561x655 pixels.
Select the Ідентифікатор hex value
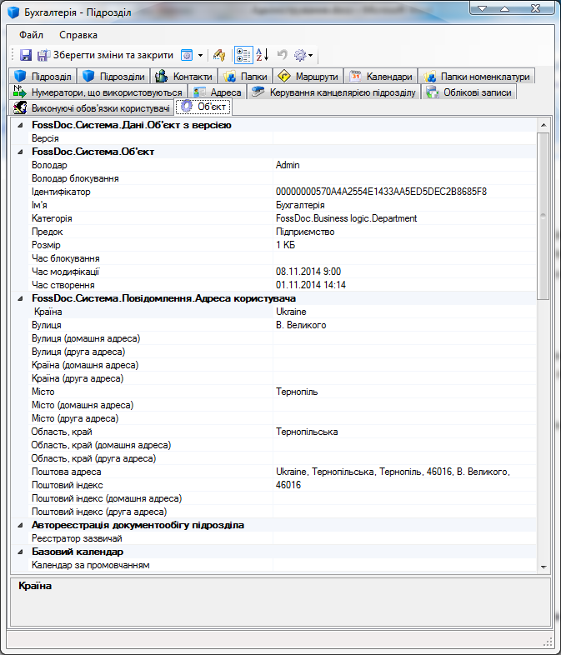(381, 192)
